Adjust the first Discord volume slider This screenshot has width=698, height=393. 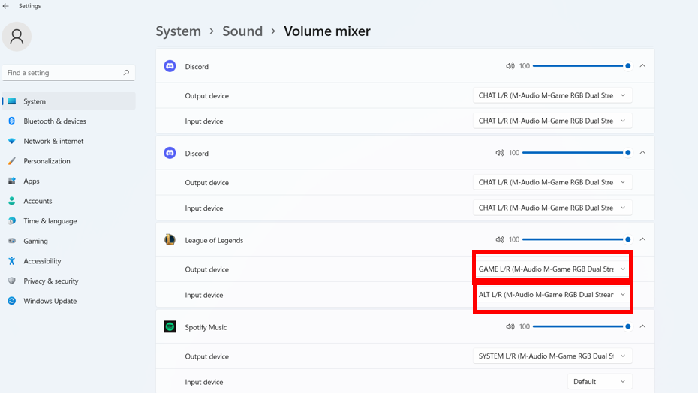pyautogui.click(x=582, y=66)
